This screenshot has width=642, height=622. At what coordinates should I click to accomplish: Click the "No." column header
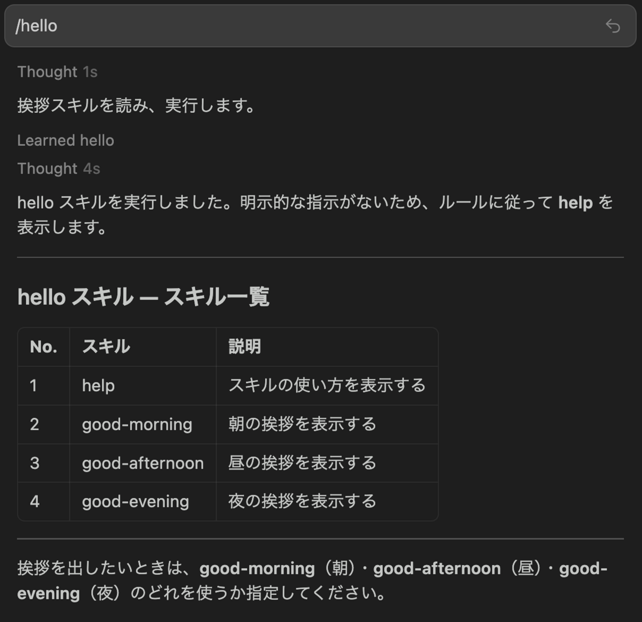[43, 347]
